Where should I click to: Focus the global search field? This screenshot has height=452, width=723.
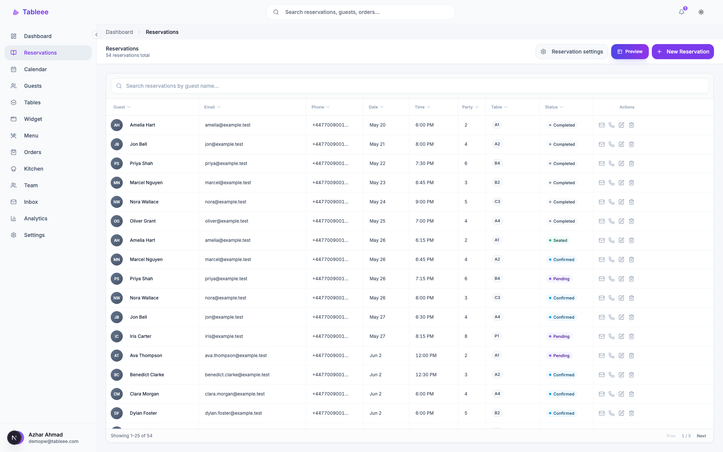361,12
